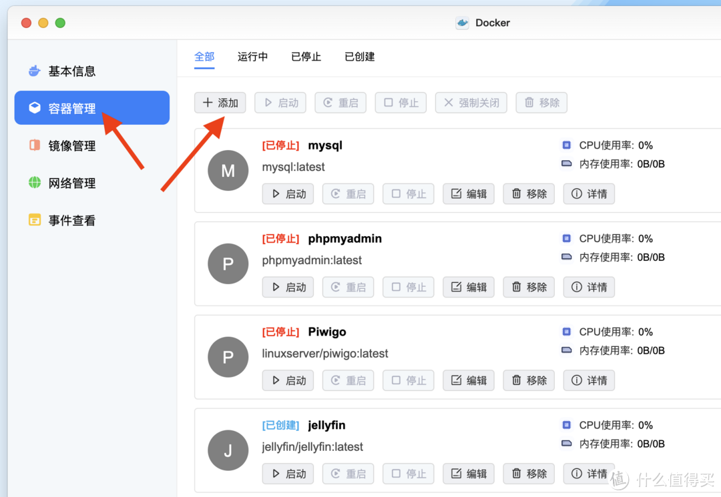Start the Piwigo container
Screen dimensions: 721x497
(x=288, y=380)
